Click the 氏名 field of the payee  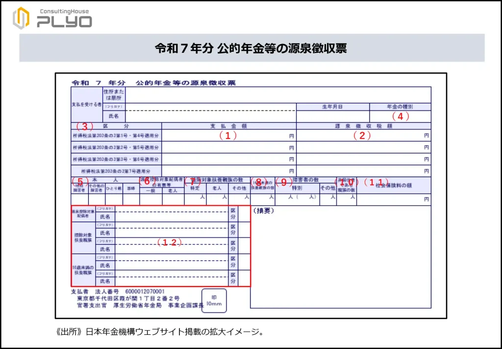point(210,116)
